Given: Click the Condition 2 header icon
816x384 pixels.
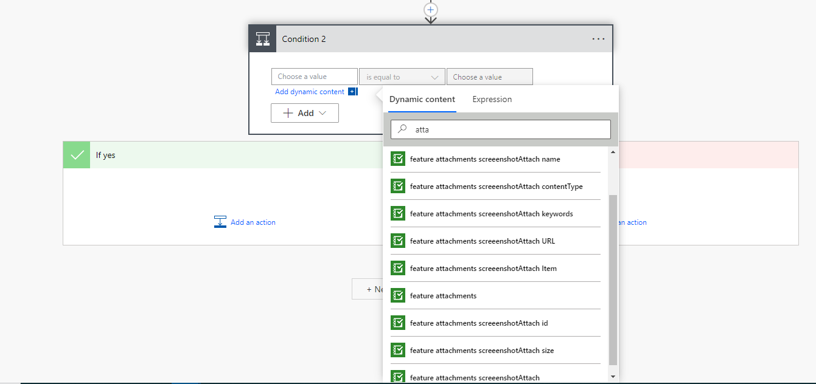Looking at the screenshot, I should pyautogui.click(x=262, y=38).
